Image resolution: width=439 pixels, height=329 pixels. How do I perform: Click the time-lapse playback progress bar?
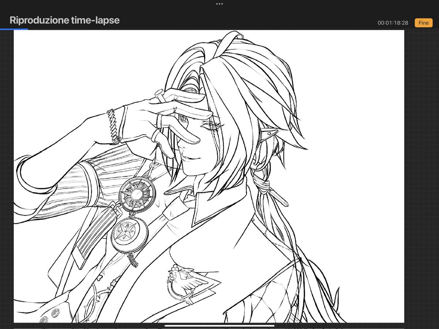pyautogui.click(x=219, y=29)
